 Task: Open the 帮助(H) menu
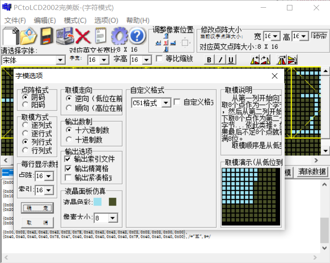pyautogui.click(x=138, y=20)
